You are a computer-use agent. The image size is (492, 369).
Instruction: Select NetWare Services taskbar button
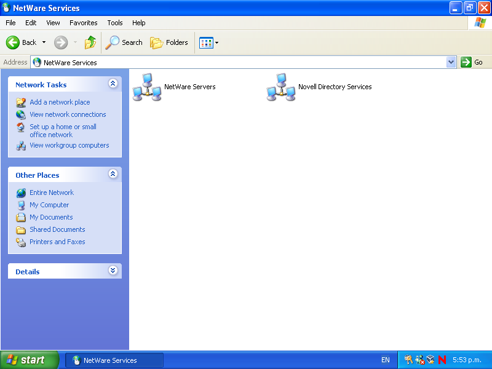pos(114,360)
